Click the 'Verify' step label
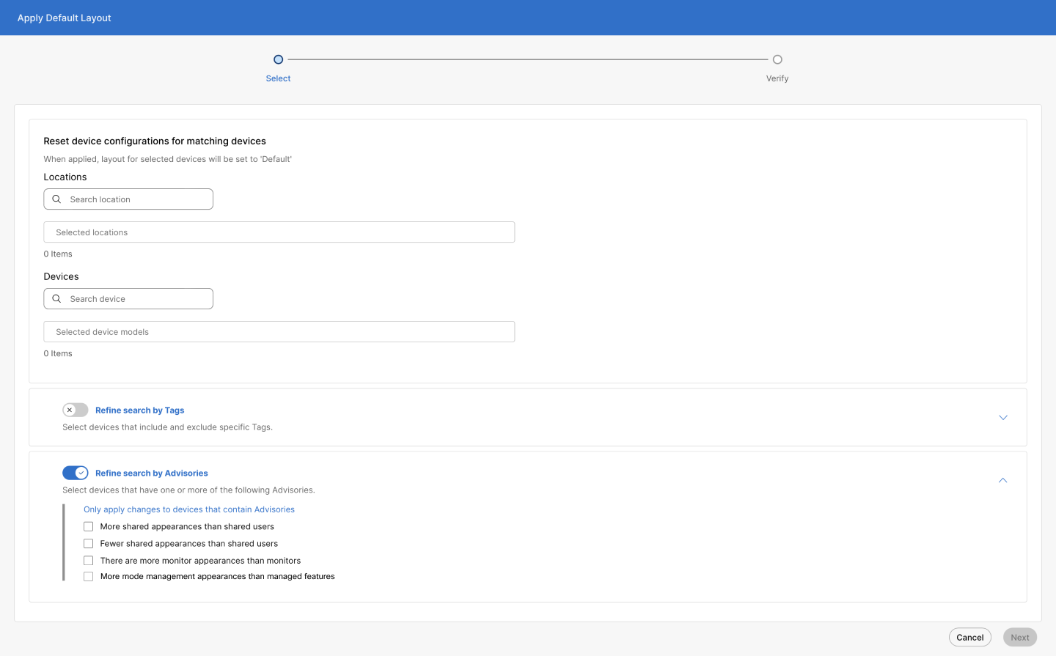The height and width of the screenshot is (656, 1056). coord(777,78)
